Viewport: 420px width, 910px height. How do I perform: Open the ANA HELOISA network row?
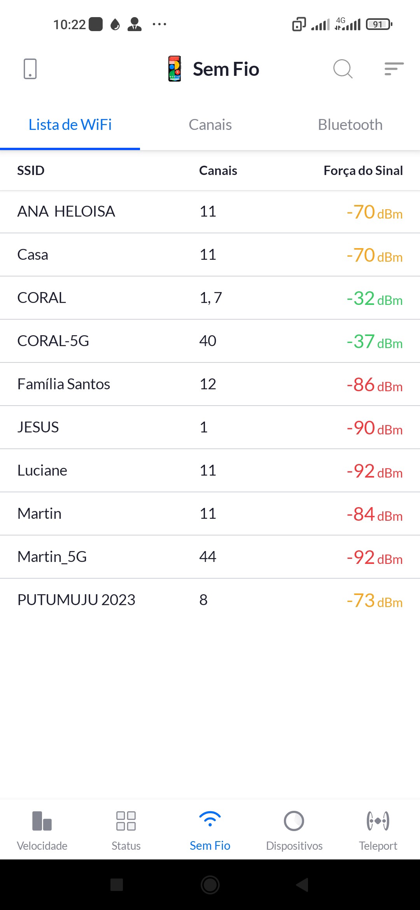click(x=210, y=212)
